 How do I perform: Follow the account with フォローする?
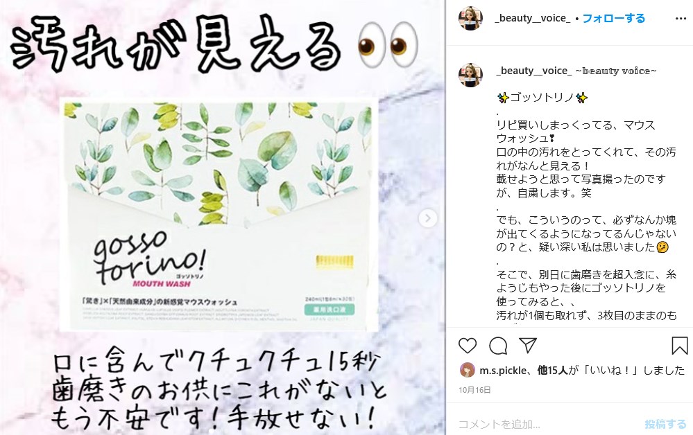pos(613,18)
